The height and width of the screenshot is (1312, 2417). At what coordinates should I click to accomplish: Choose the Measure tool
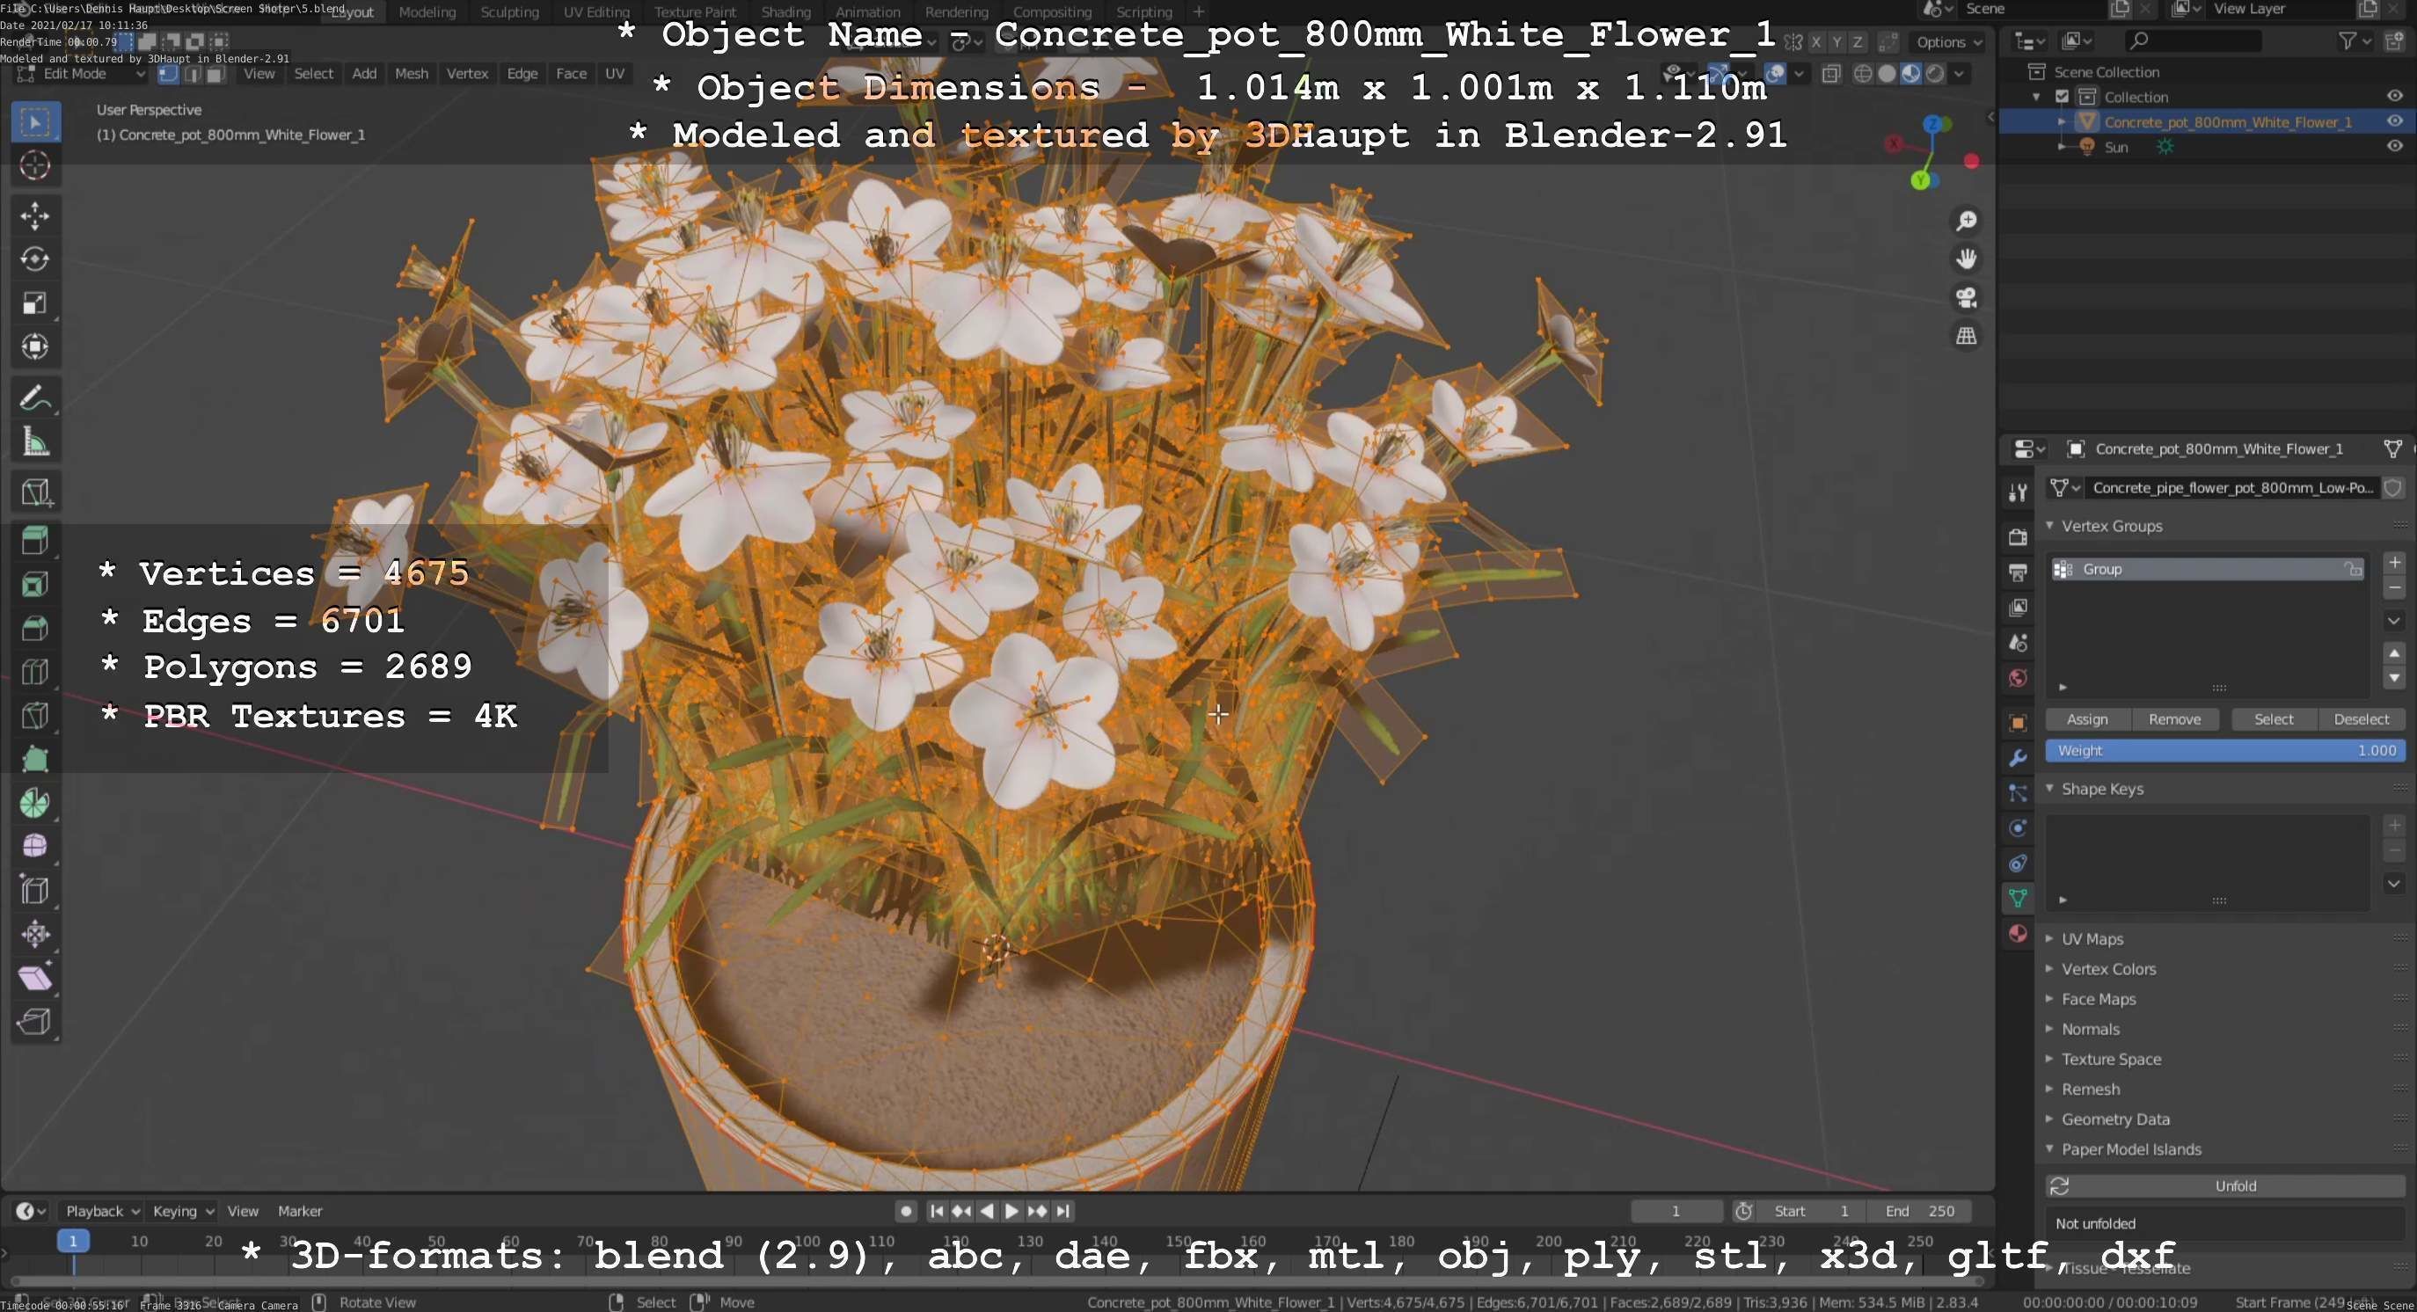pyautogui.click(x=34, y=441)
